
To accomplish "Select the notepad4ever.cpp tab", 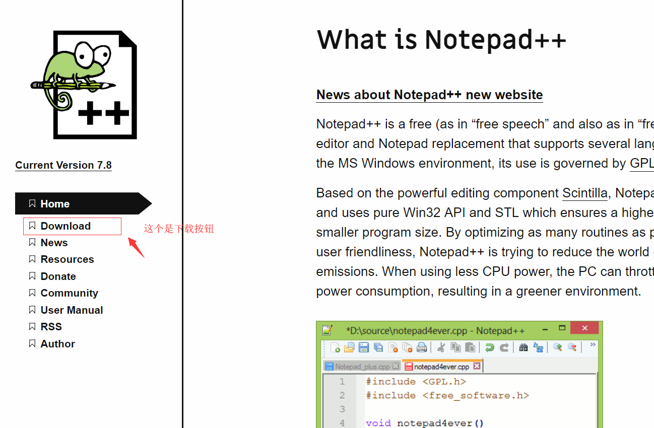I will click(x=441, y=366).
